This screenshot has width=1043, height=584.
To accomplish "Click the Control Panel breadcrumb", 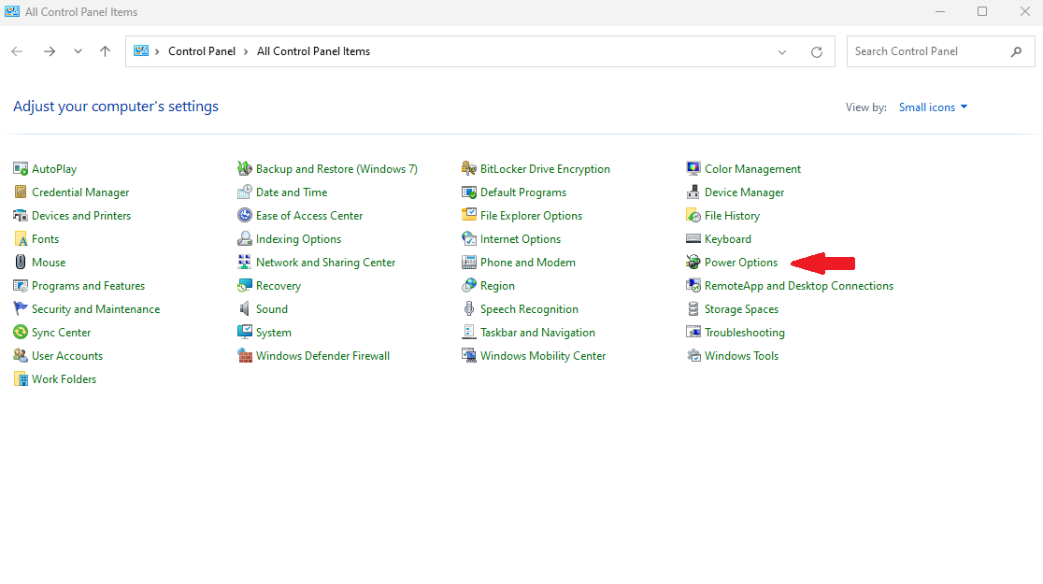I will click(202, 51).
